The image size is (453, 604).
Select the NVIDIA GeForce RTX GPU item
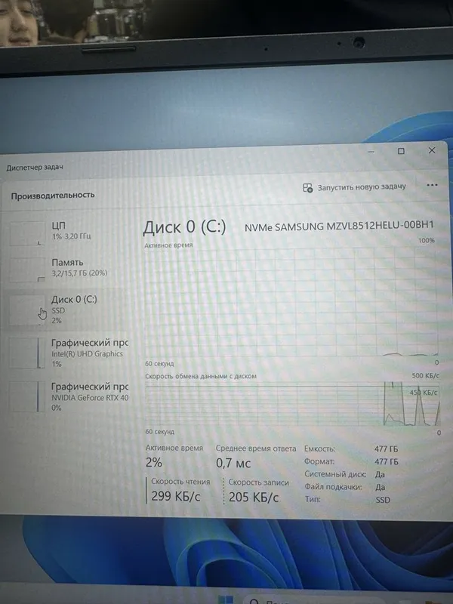point(67,397)
